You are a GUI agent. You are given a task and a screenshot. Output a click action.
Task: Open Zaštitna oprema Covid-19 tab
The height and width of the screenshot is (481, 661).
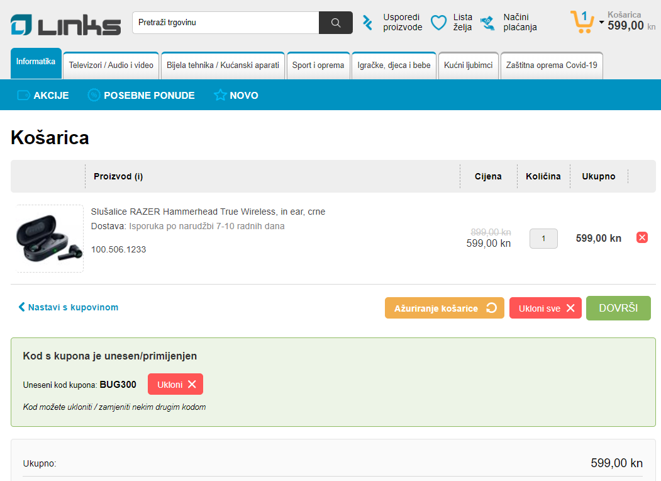(552, 65)
